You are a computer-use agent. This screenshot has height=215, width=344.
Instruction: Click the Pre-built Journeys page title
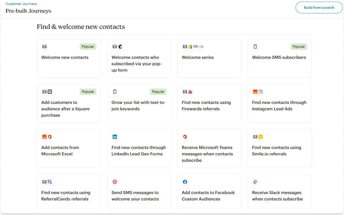[x=28, y=11]
